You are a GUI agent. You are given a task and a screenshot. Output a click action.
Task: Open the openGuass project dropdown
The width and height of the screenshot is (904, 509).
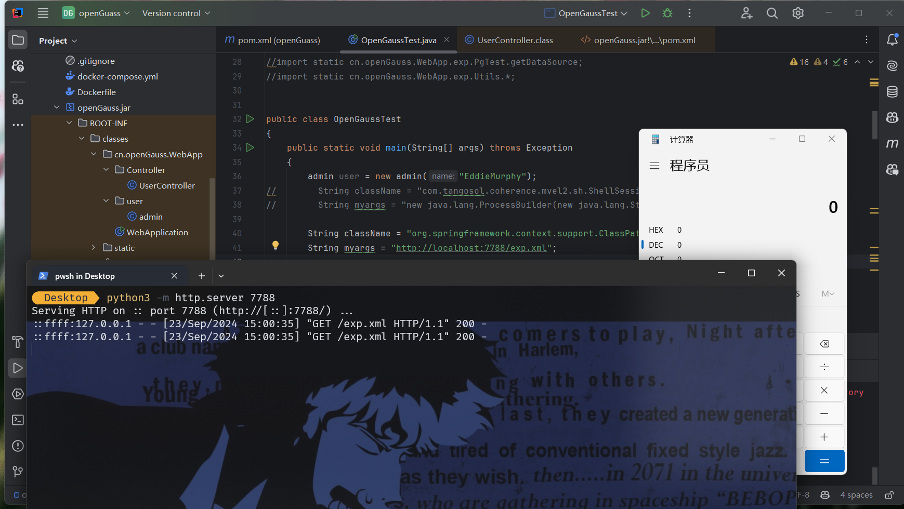coord(96,13)
